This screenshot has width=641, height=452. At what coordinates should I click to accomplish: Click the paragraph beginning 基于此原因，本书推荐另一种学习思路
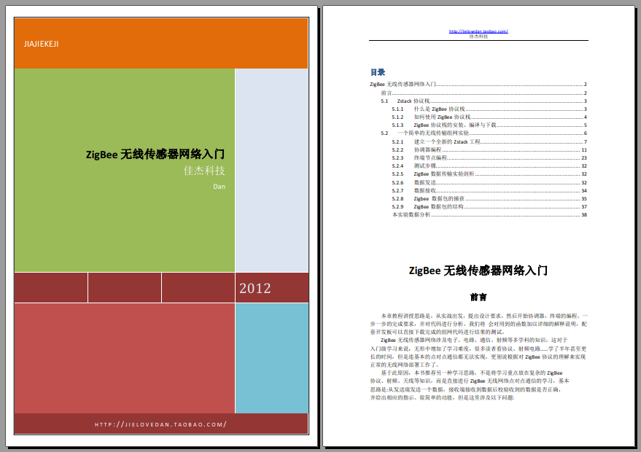point(470,385)
